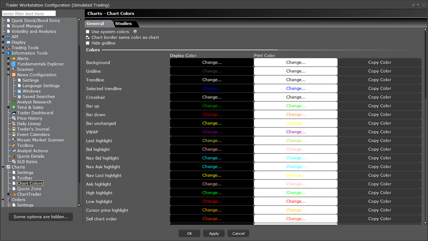Expand the Trading Tools node

pos(3,48)
